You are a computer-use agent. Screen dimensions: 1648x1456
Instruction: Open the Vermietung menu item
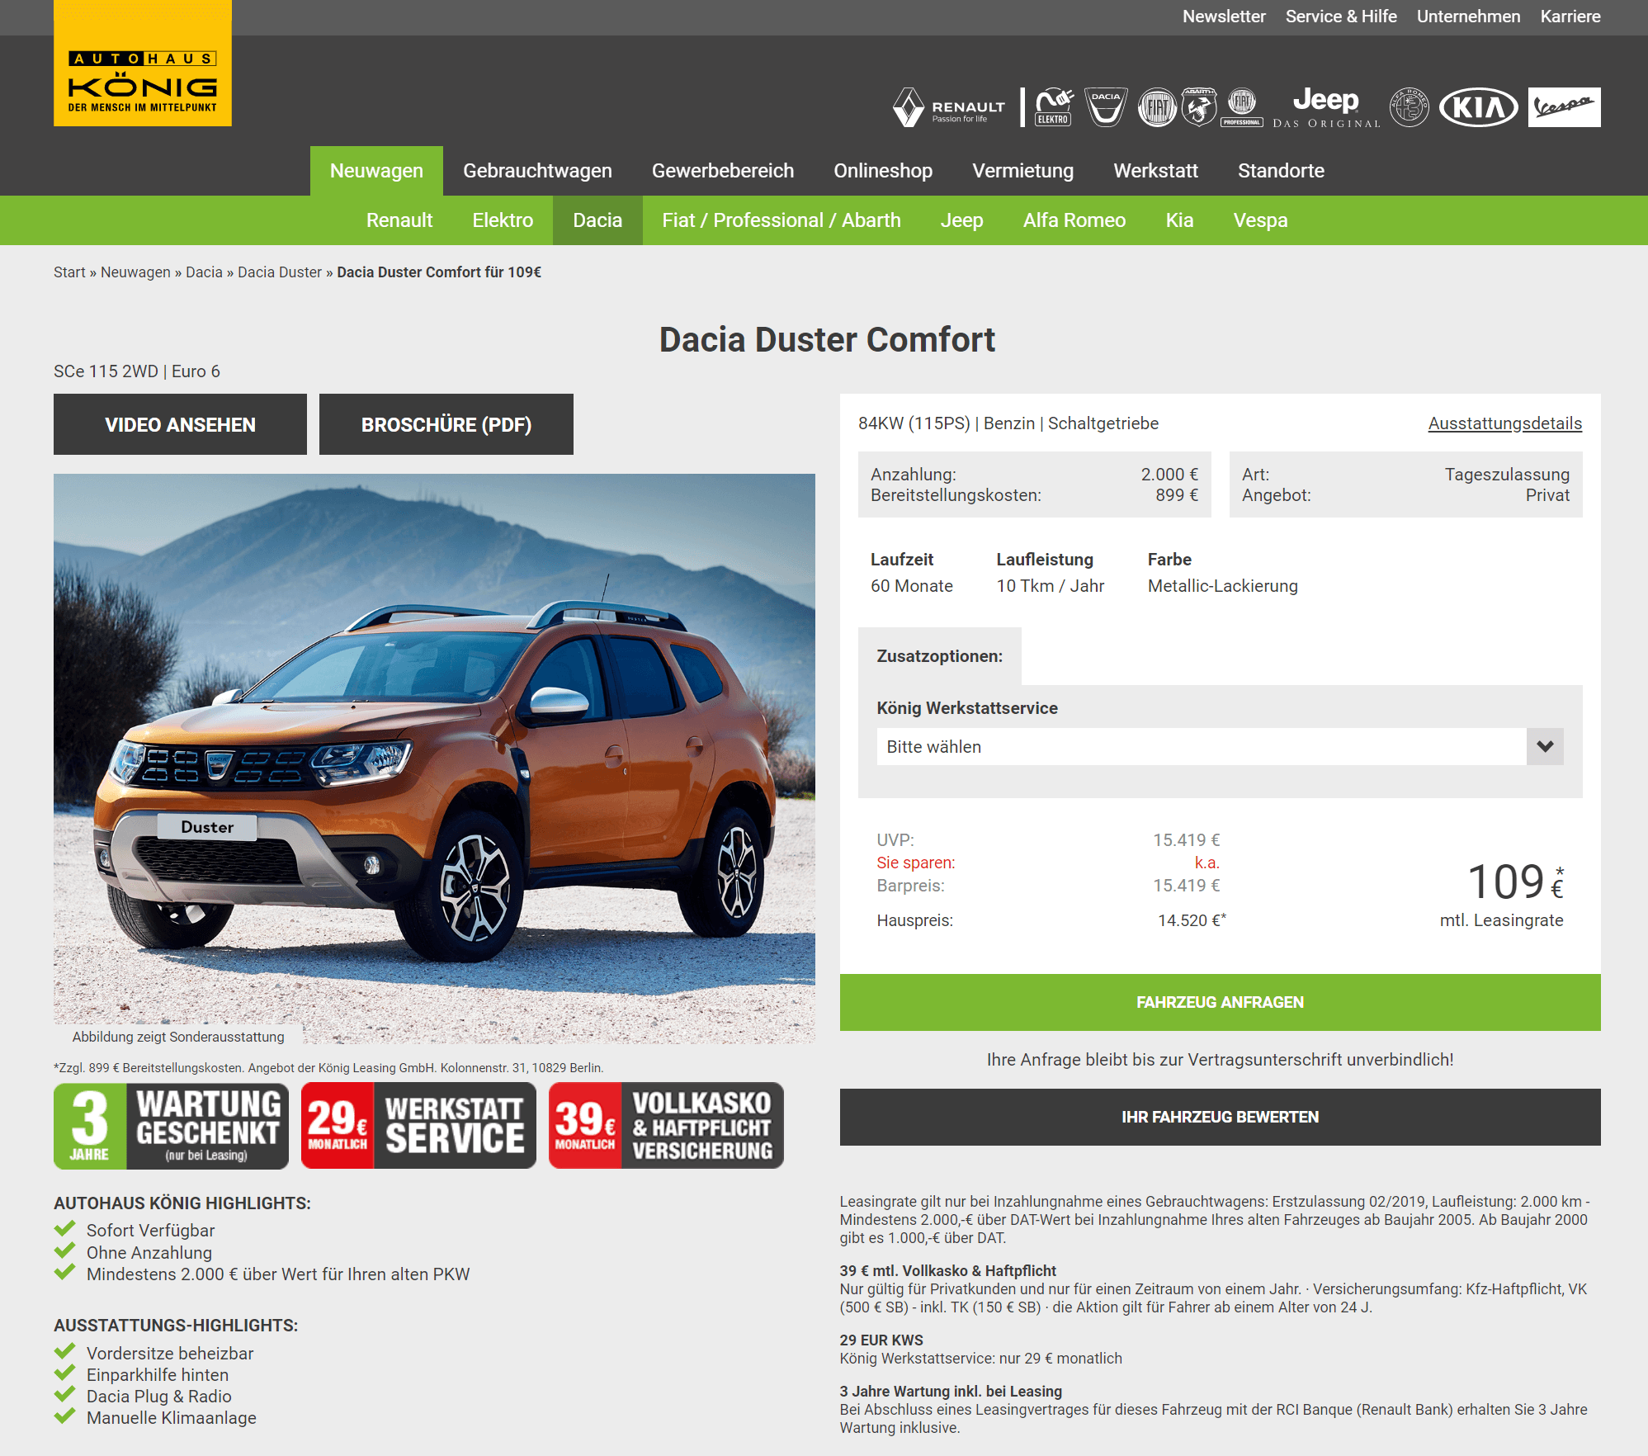pyautogui.click(x=1022, y=171)
